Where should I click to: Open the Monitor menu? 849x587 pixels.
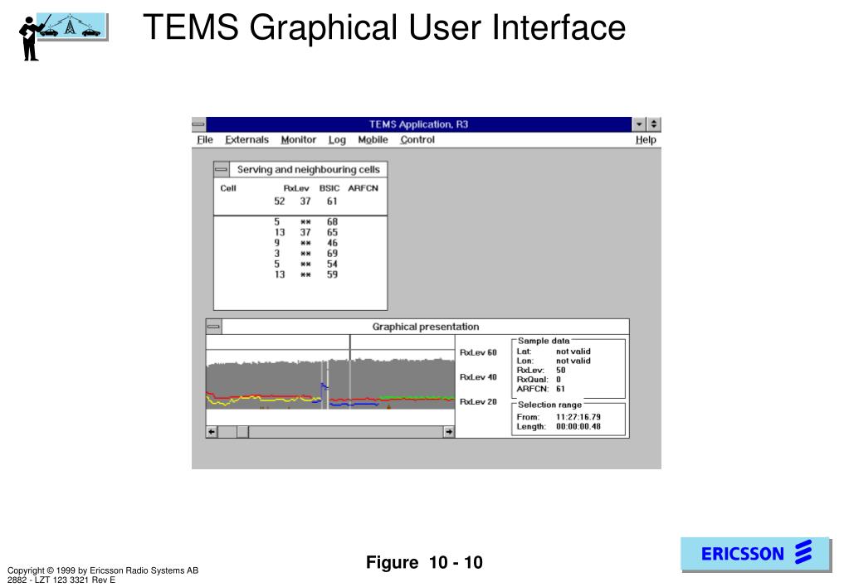(298, 139)
